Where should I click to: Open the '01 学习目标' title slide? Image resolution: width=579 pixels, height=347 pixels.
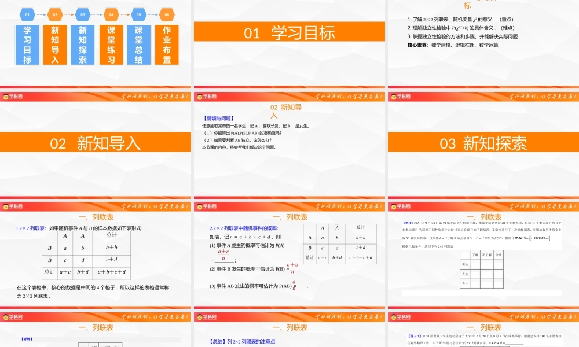[289, 43]
